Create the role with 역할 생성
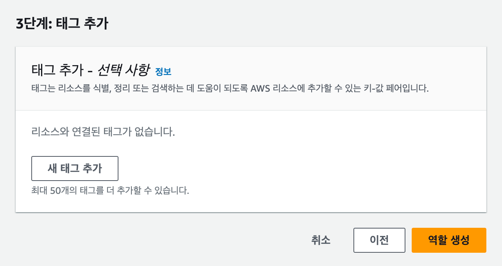 point(449,240)
